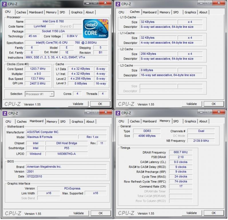Click the memory size 4096 MBytes
Viewport: 228px width, 220px height.
(147, 136)
